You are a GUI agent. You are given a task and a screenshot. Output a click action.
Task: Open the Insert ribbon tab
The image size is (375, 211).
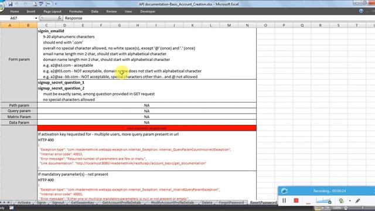click(31, 12)
